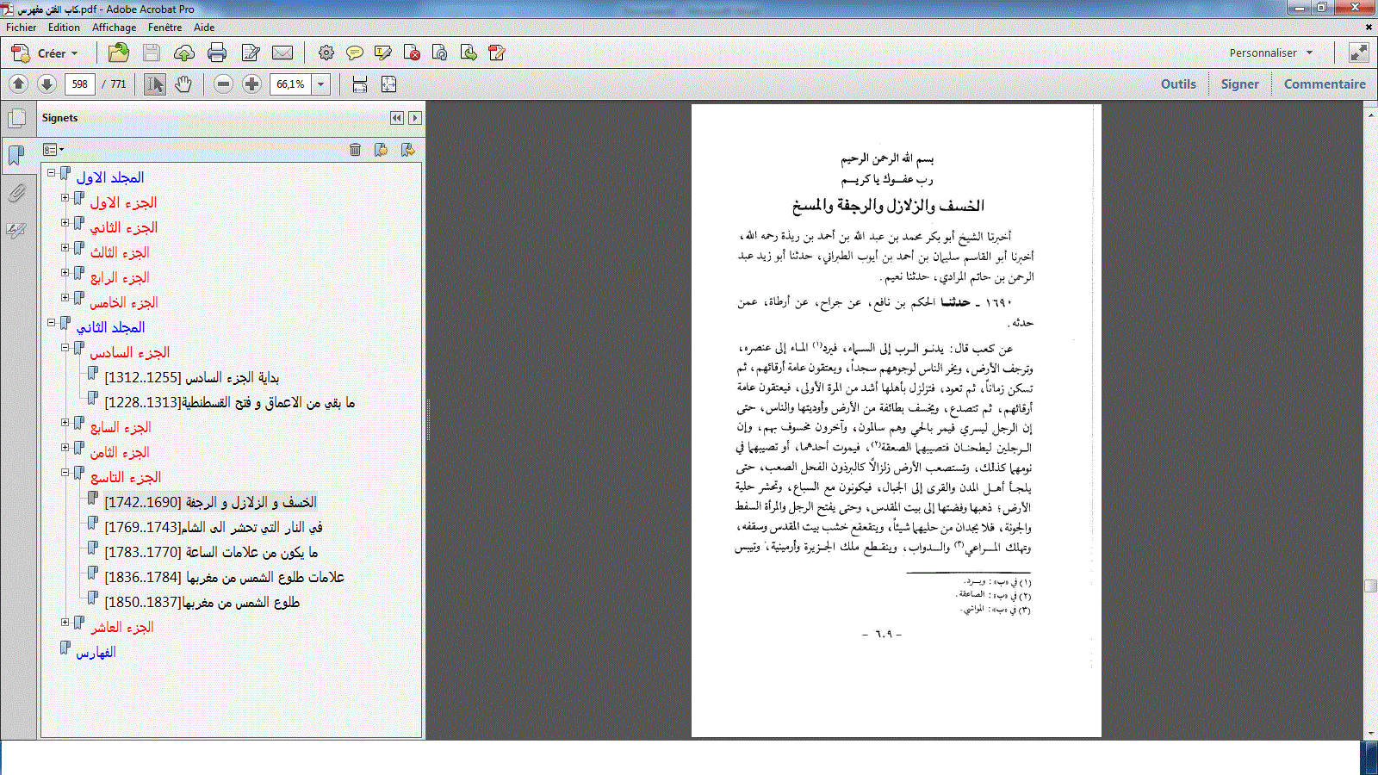Collapse the المجلد الثاني bookmark tree
The image size is (1378, 775).
coord(52,322)
